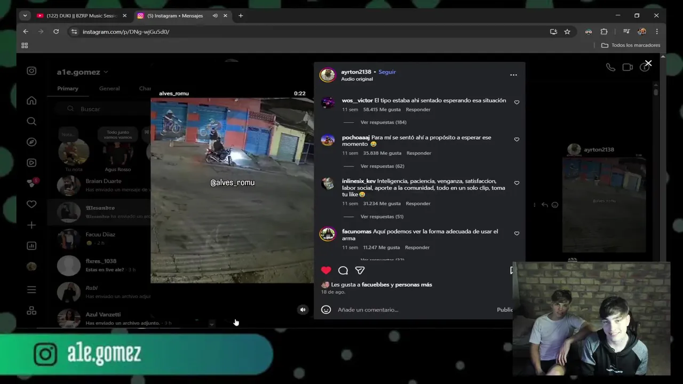
Task: Install the app via the address bar icon
Action: pyautogui.click(x=553, y=31)
